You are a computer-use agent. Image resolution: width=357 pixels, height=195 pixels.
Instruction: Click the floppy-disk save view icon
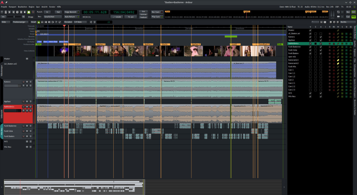click(x=325, y=22)
